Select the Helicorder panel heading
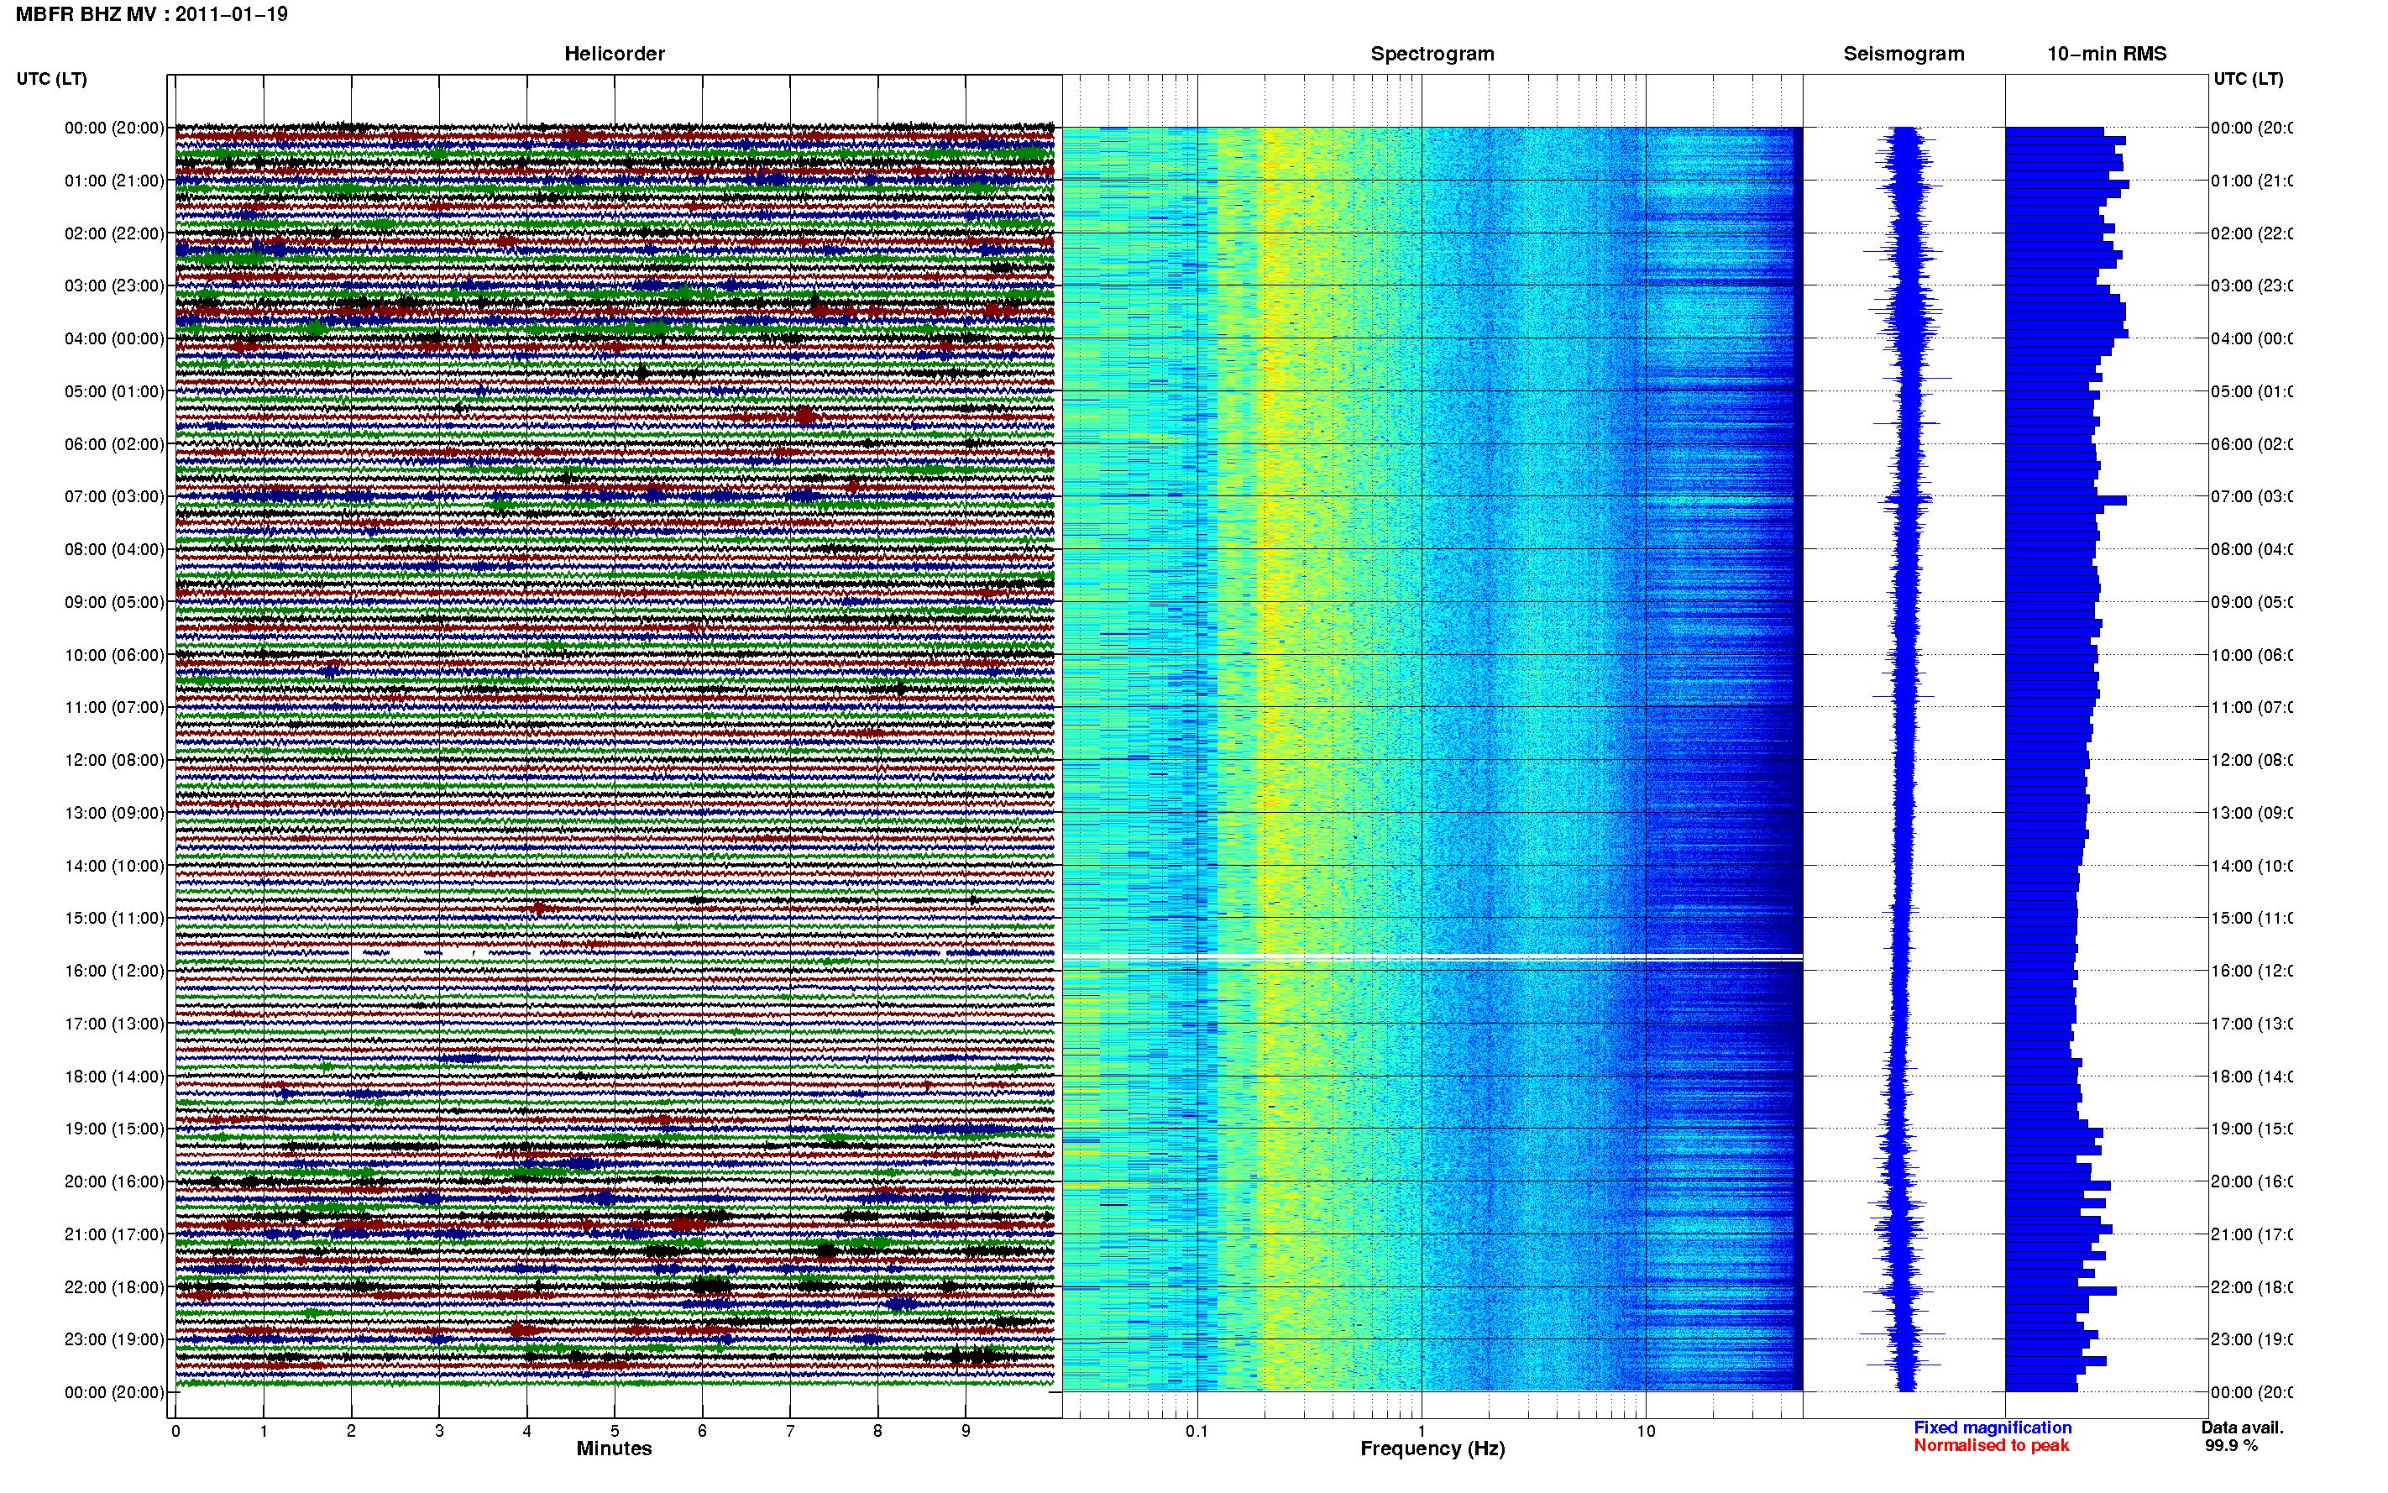The height and width of the screenshot is (1493, 2388). click(x=614, y=55)
